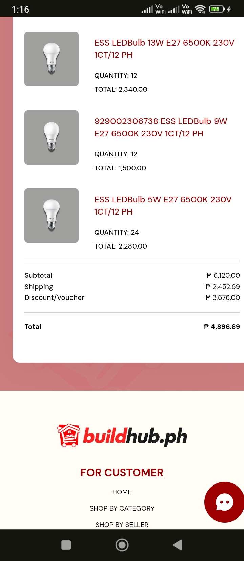Open SHOP BY CATEGORY footer link
Screen dimensions: 244x561
click(x=122, y=508)
